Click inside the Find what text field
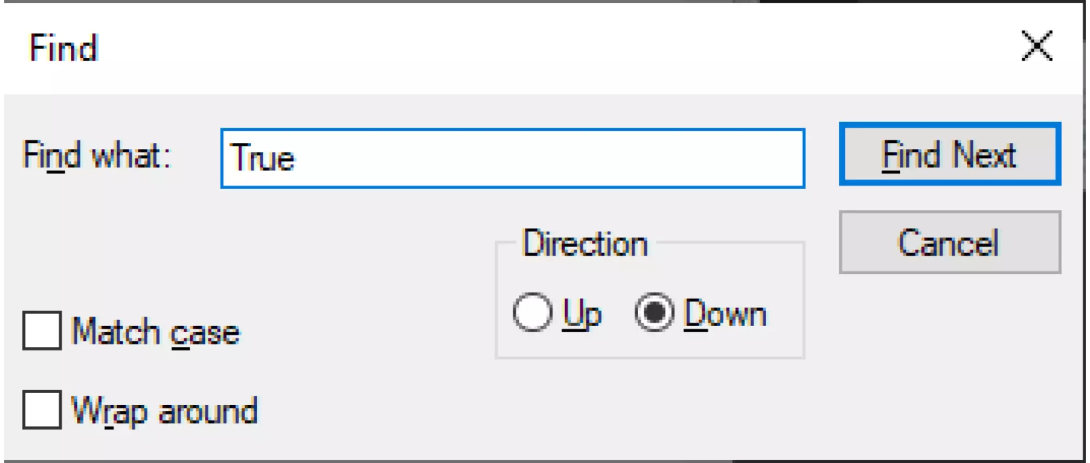Screen dimensions: 1090x463 coord(512,158)
